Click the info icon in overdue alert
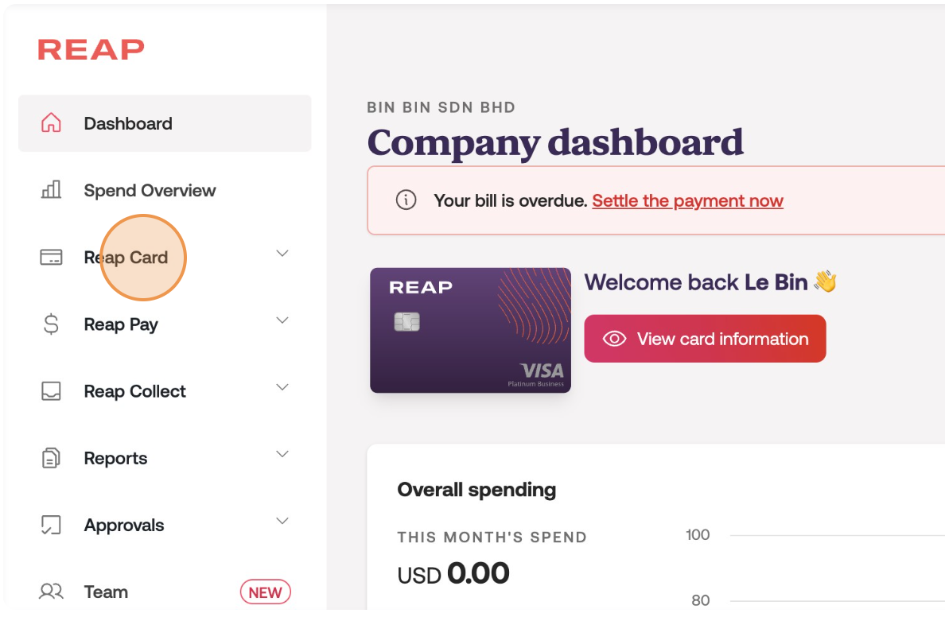The width and height of the screenshot is (945, 617). (406, 200)
